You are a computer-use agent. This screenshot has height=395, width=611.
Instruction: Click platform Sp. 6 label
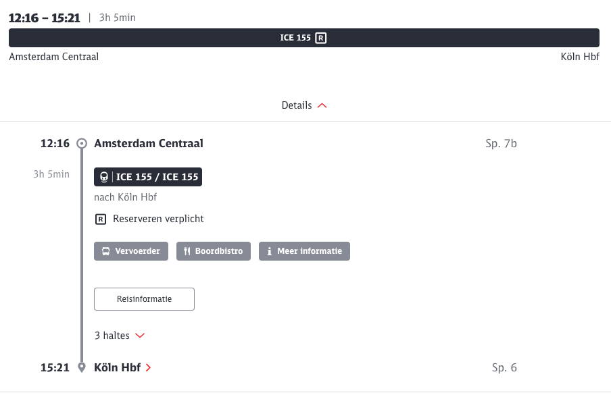coord(504,368)
